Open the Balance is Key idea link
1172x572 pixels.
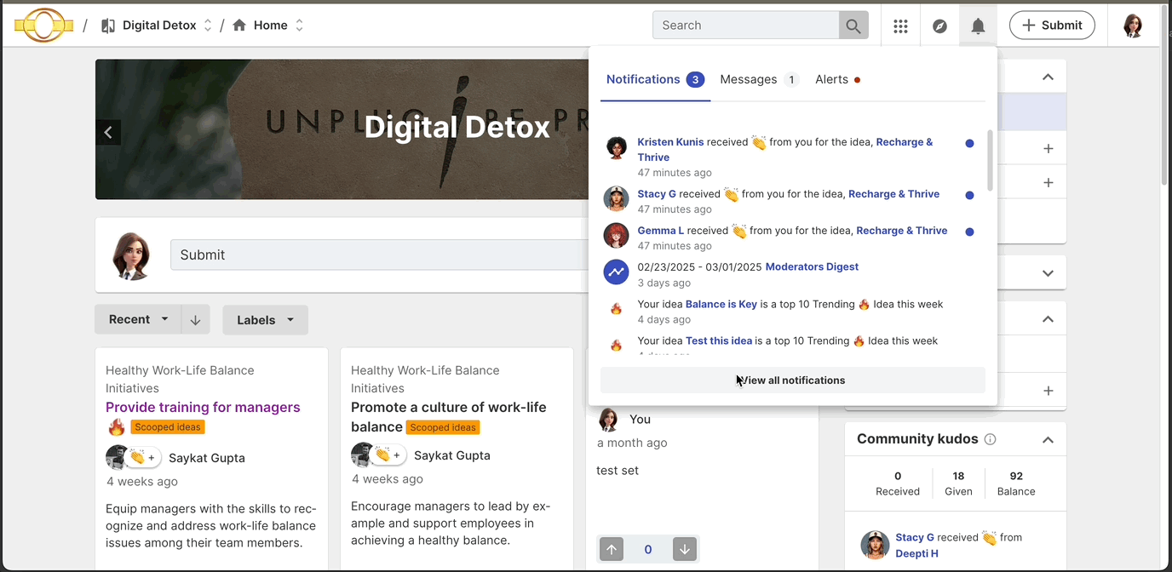pos(721,305)
